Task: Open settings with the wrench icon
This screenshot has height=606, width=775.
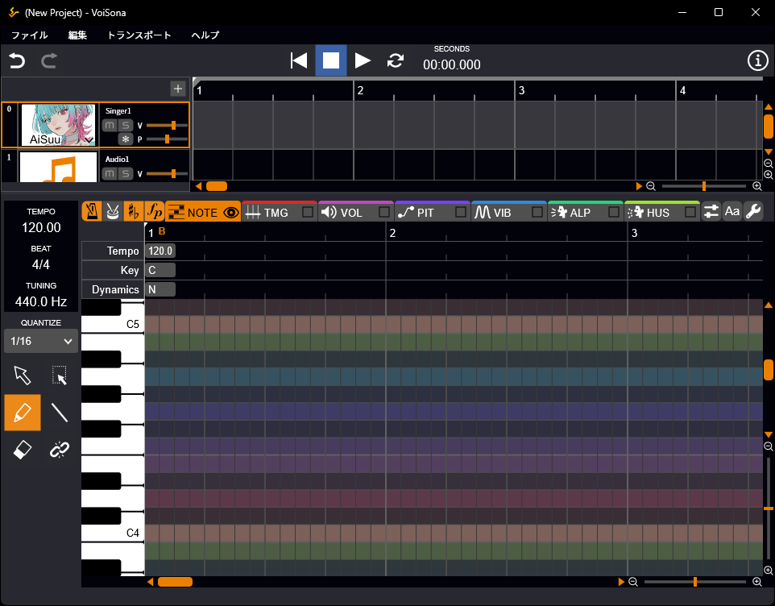Action: (x=753, y=212)
